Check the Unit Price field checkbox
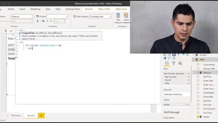The height and width of the screenshot is (123, 218). coord(198,113)
